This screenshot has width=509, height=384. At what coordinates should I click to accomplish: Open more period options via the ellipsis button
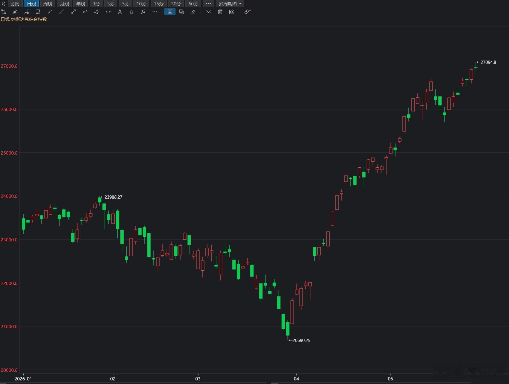[208, 4]
